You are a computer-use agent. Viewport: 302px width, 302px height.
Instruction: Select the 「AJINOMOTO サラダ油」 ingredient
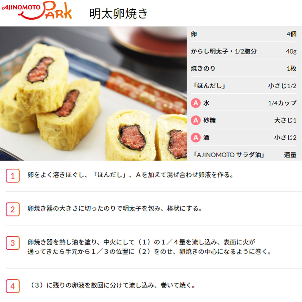pyautogui.click(x=229, y=155)
